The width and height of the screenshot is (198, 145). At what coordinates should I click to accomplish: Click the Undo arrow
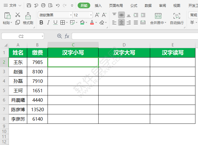(58, 5)
